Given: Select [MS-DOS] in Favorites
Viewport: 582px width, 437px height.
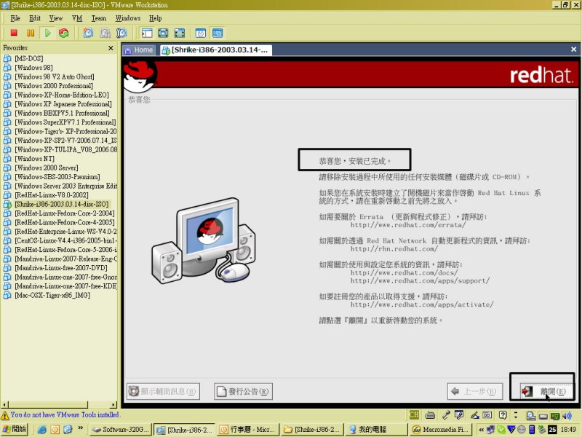Looking at the screenshot, I should [29, 58].
